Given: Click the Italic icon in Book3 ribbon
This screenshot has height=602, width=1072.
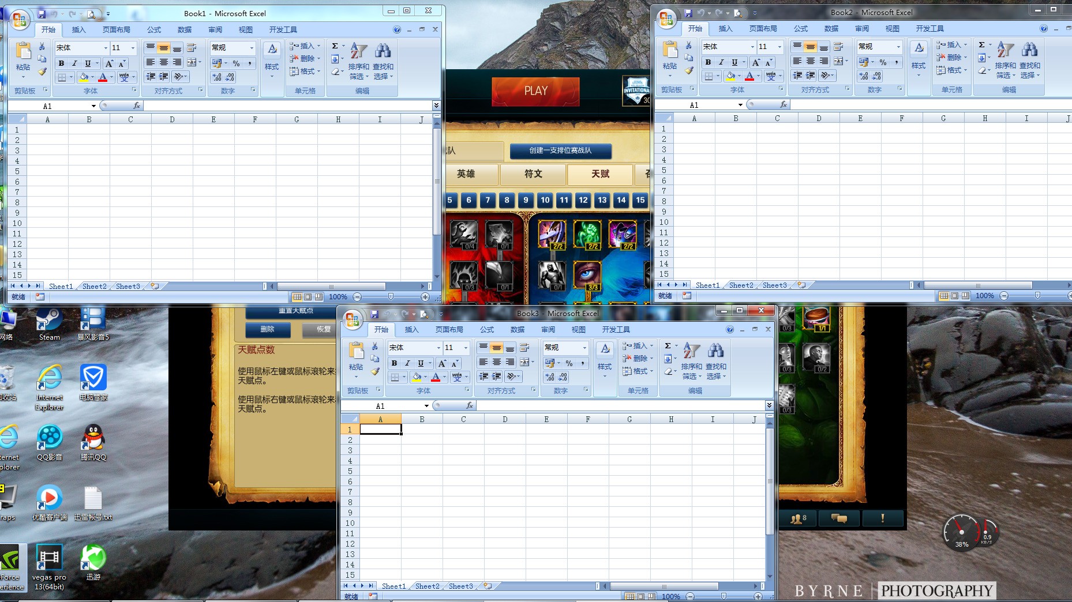Looking at the screenshot, I should [407, 363].
